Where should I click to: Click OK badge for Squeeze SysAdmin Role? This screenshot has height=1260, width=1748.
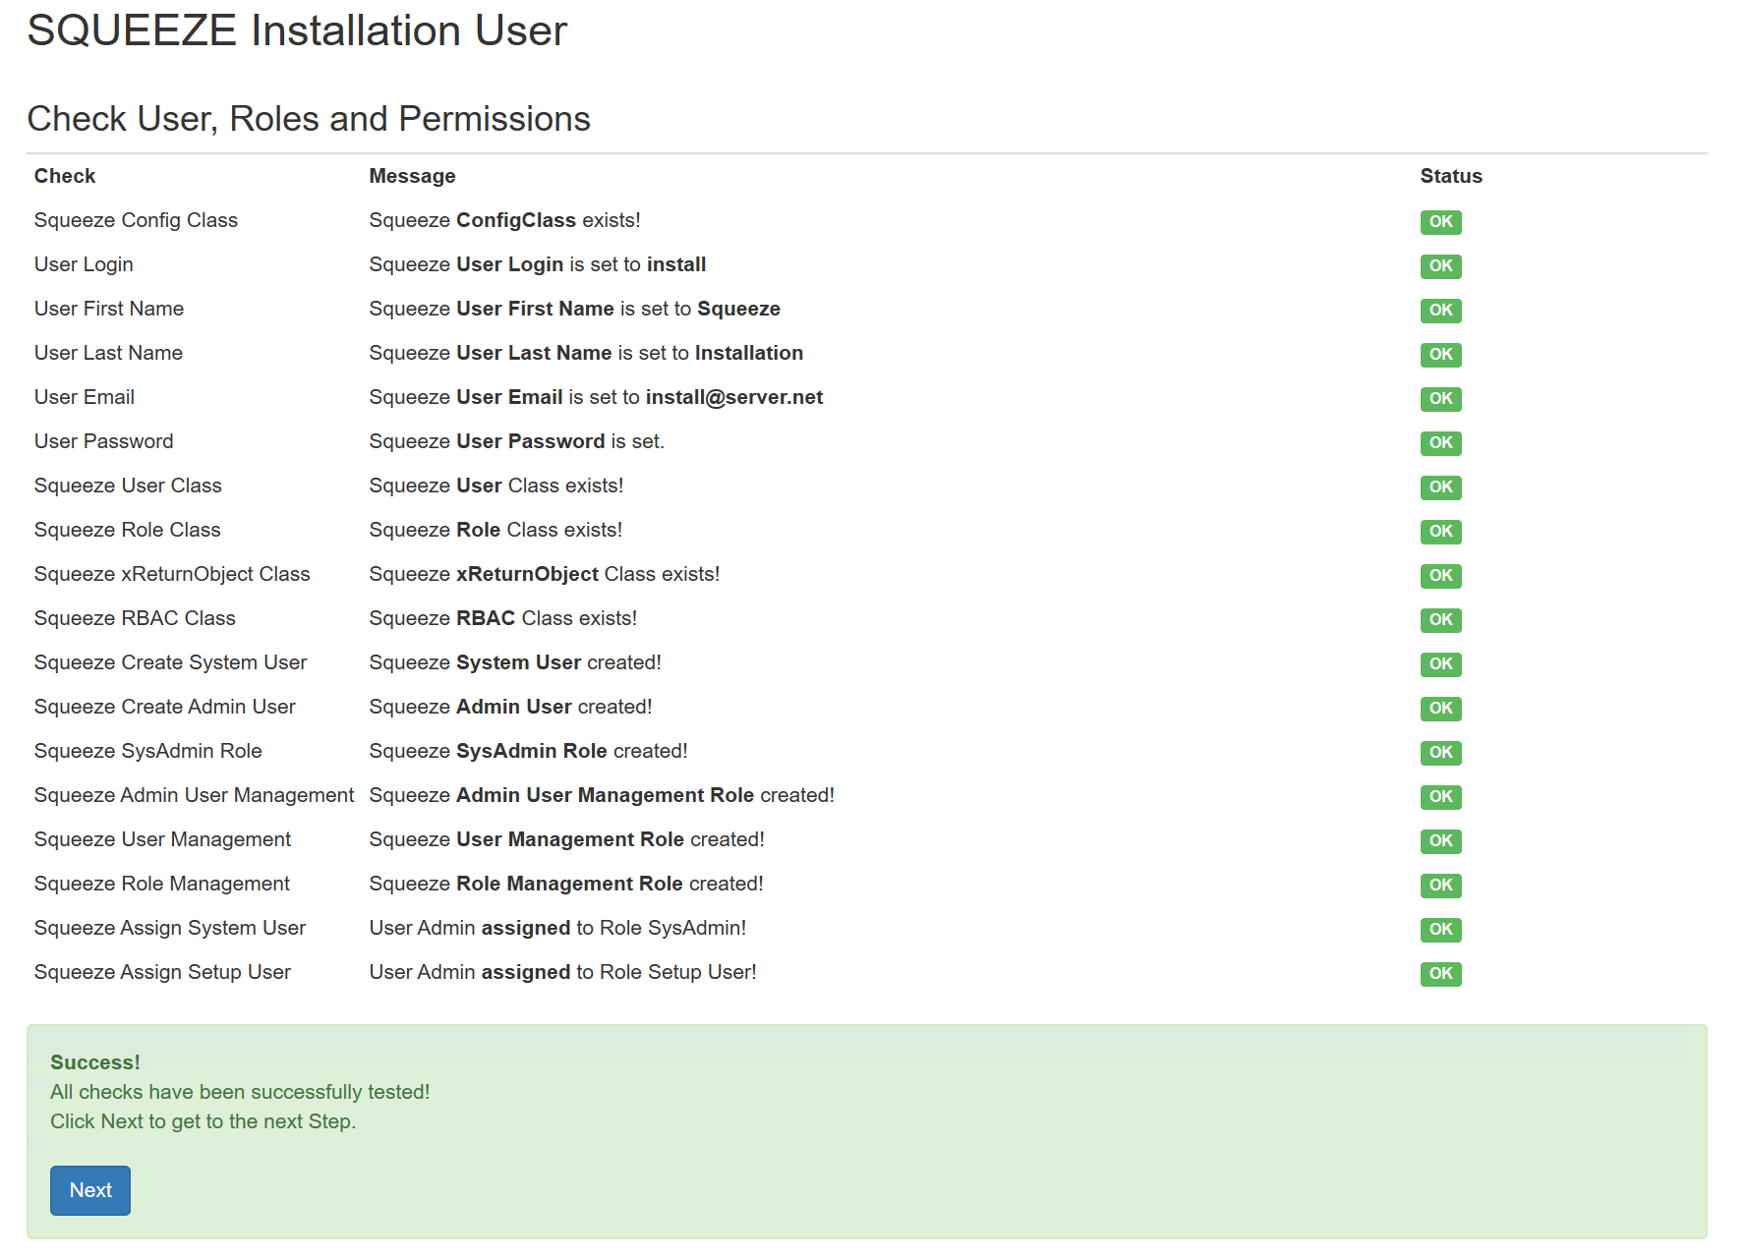tap(1440, 753)
